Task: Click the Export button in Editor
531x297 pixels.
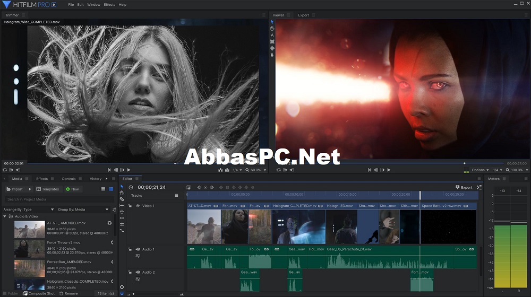Action: [464, 187]
